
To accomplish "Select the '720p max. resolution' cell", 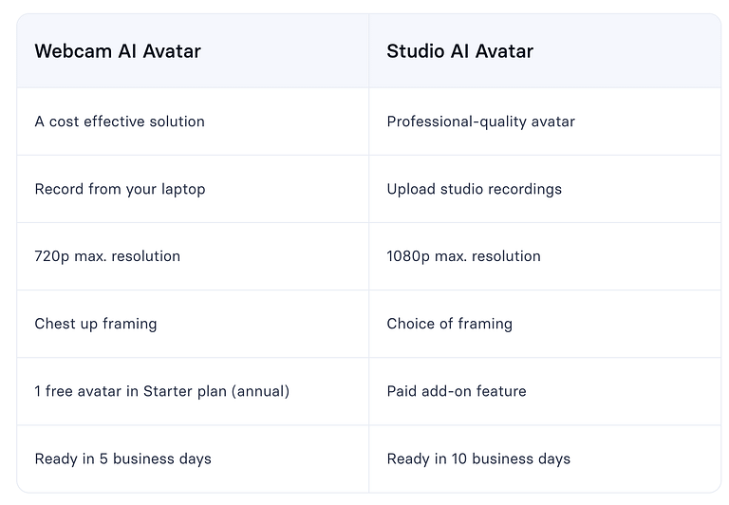I will tap(107, 256).
